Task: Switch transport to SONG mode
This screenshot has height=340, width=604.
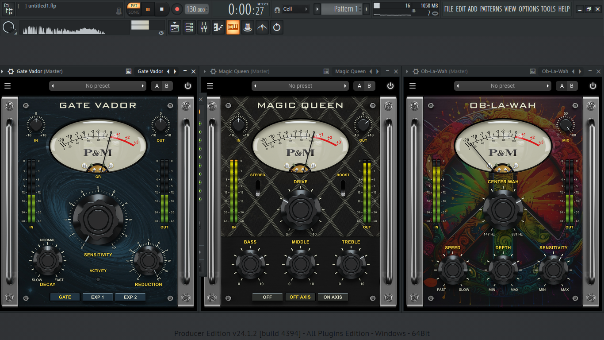Action: tap(134, 12)
